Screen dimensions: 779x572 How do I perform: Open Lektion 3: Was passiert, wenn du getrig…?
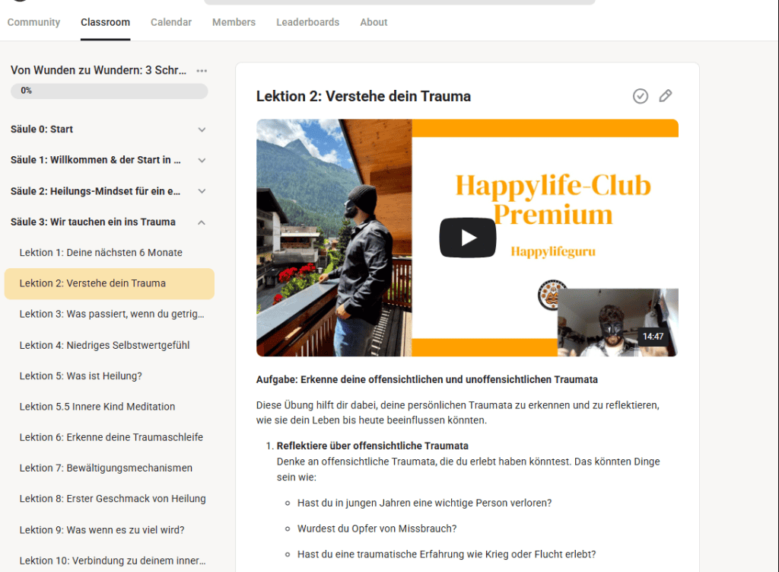click(110, 315)
